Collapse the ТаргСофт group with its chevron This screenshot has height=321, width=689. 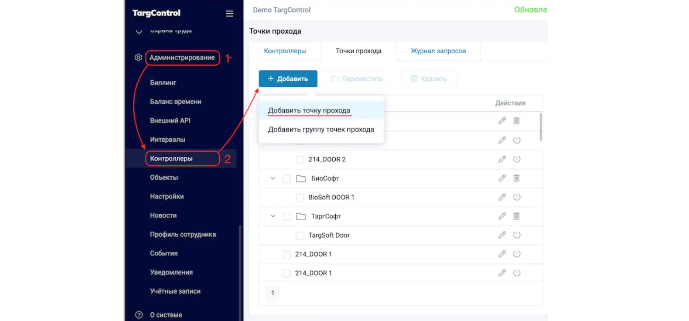273,216
